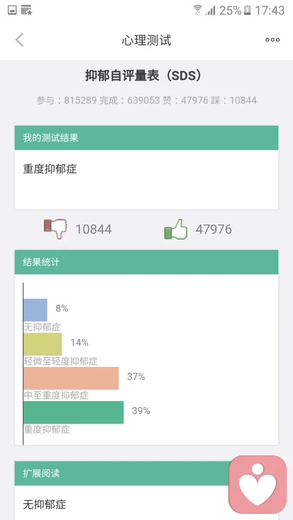Tap the thumbs-down dislike icon
This screenshot has height=520, width=293.
tap(55, 229)
